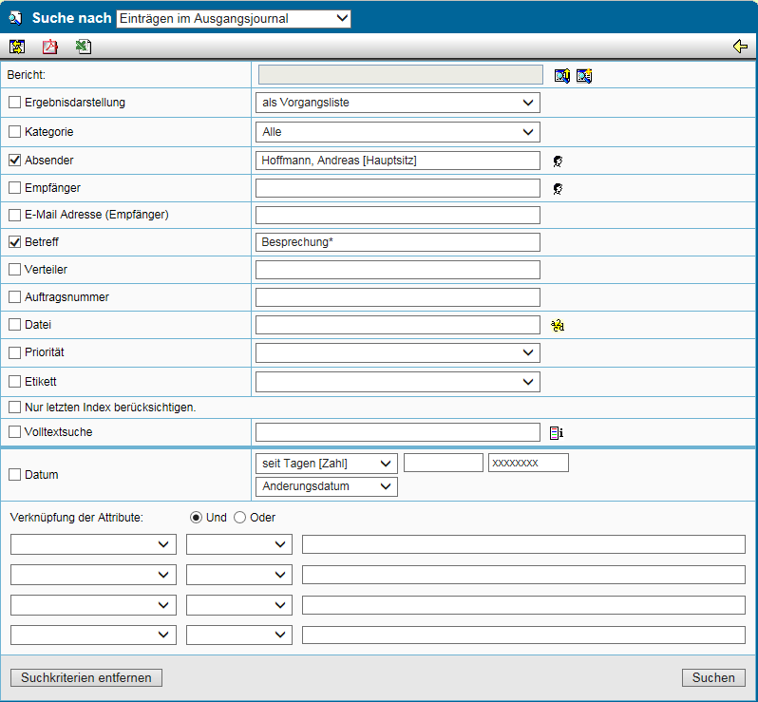This screenshot has height=702, width=758.
Task: Click the search document icon beside Suche nach
Action: [15, 18]
